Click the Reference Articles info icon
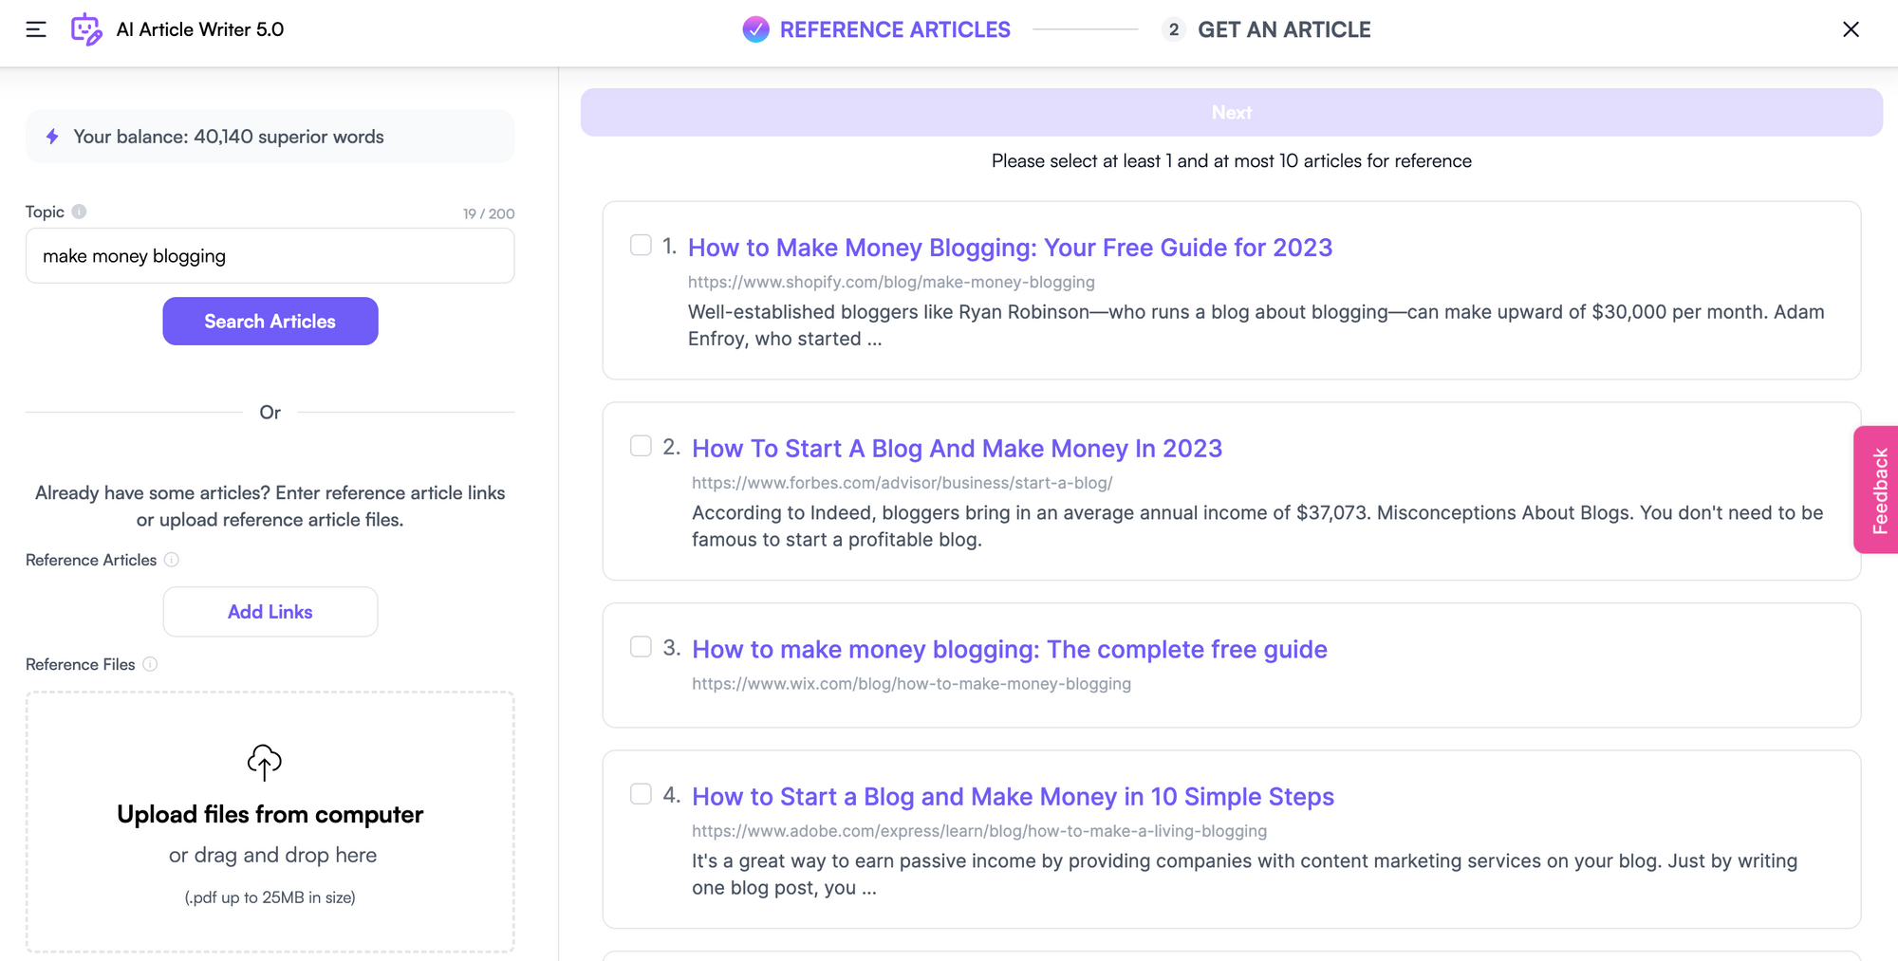 point(172,560)
